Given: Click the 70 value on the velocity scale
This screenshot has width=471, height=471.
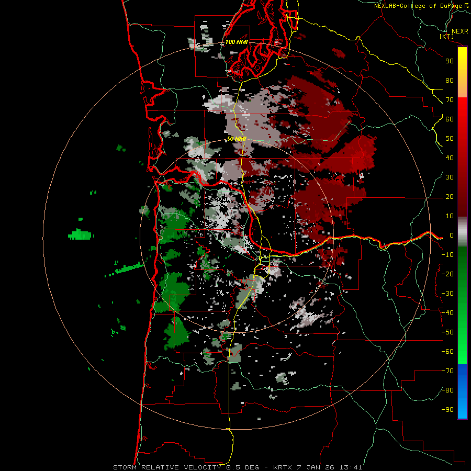Looking at the screenshot, I should coord(450,100).
